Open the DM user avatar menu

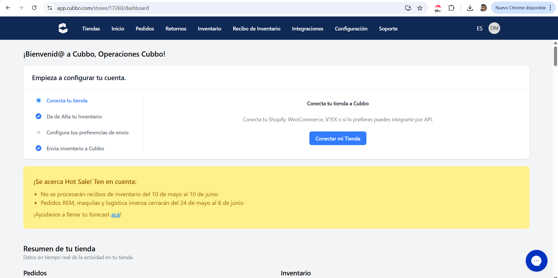[494, 28]
